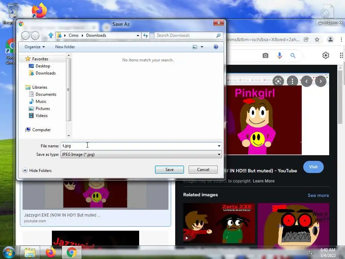Open the red-eyed girl related thumbnail

click(293, 225)
